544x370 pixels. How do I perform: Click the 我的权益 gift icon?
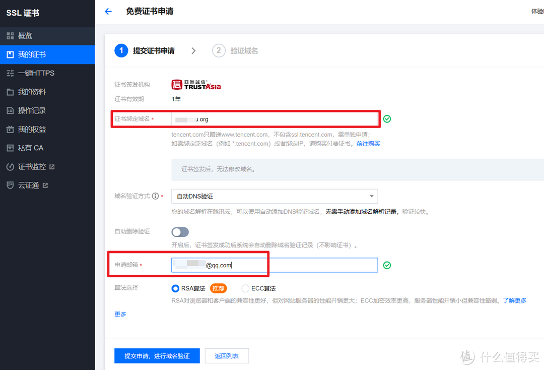click(10, 130)
